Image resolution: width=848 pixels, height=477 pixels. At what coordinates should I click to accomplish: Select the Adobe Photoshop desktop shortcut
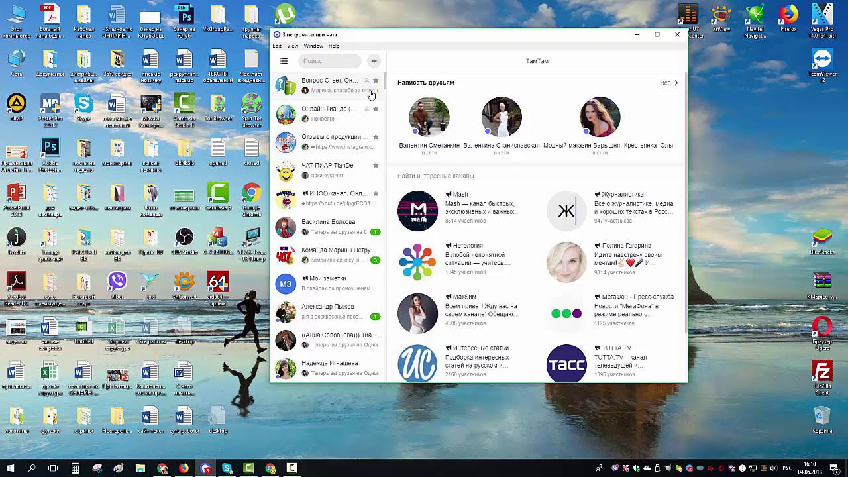tap(50, 156)
